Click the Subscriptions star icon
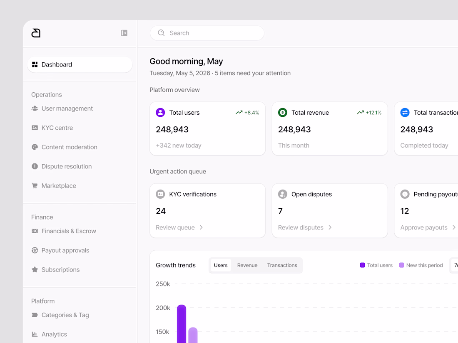 35,269
